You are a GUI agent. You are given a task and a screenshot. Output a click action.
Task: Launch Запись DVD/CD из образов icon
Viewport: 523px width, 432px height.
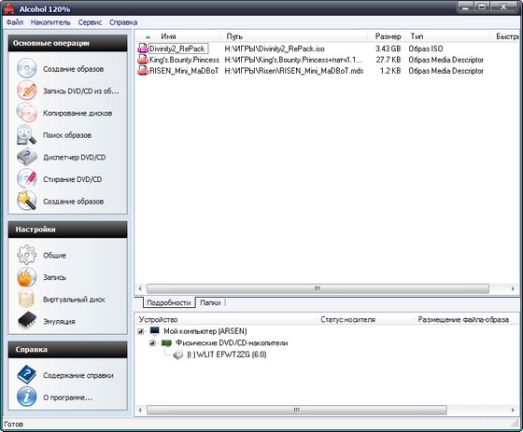[x=27, y=91]
